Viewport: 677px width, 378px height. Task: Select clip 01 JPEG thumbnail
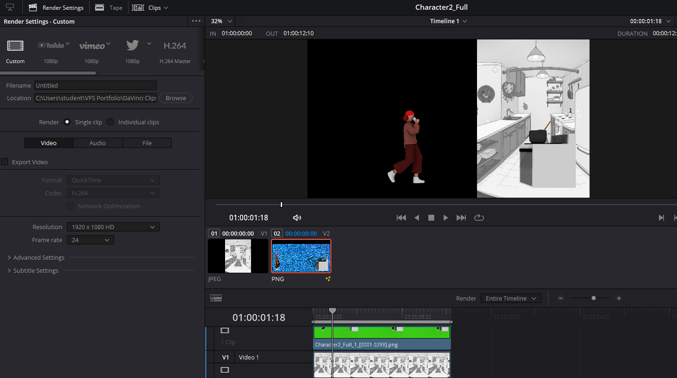[x=238, y=256]
